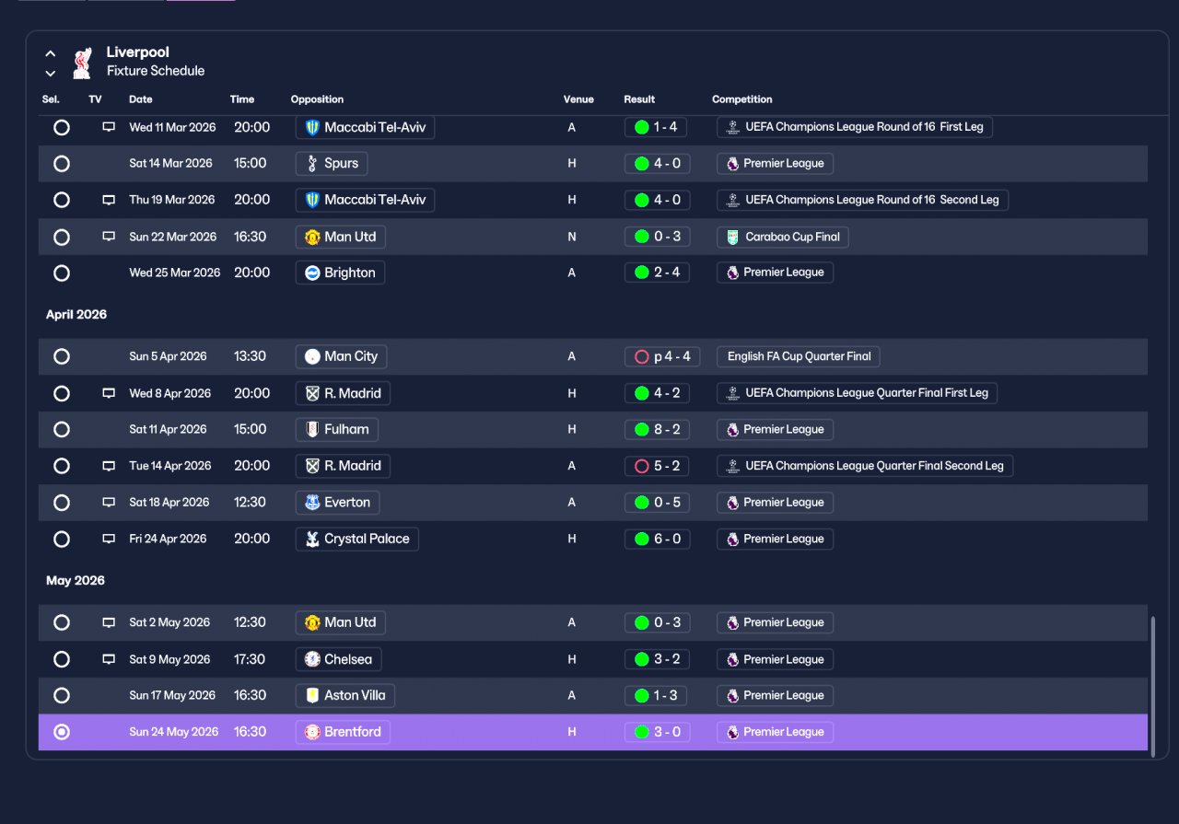Select radio for Man City fixture
1179x824 pixels.
point(62,356)
